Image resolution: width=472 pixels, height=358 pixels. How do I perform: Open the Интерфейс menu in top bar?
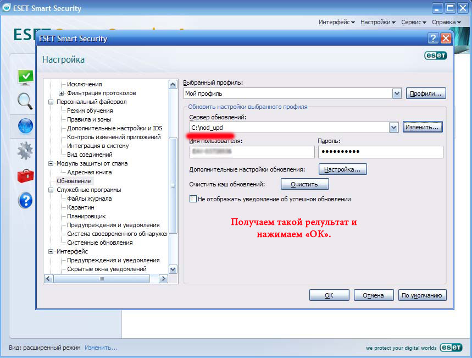point(336,22)
